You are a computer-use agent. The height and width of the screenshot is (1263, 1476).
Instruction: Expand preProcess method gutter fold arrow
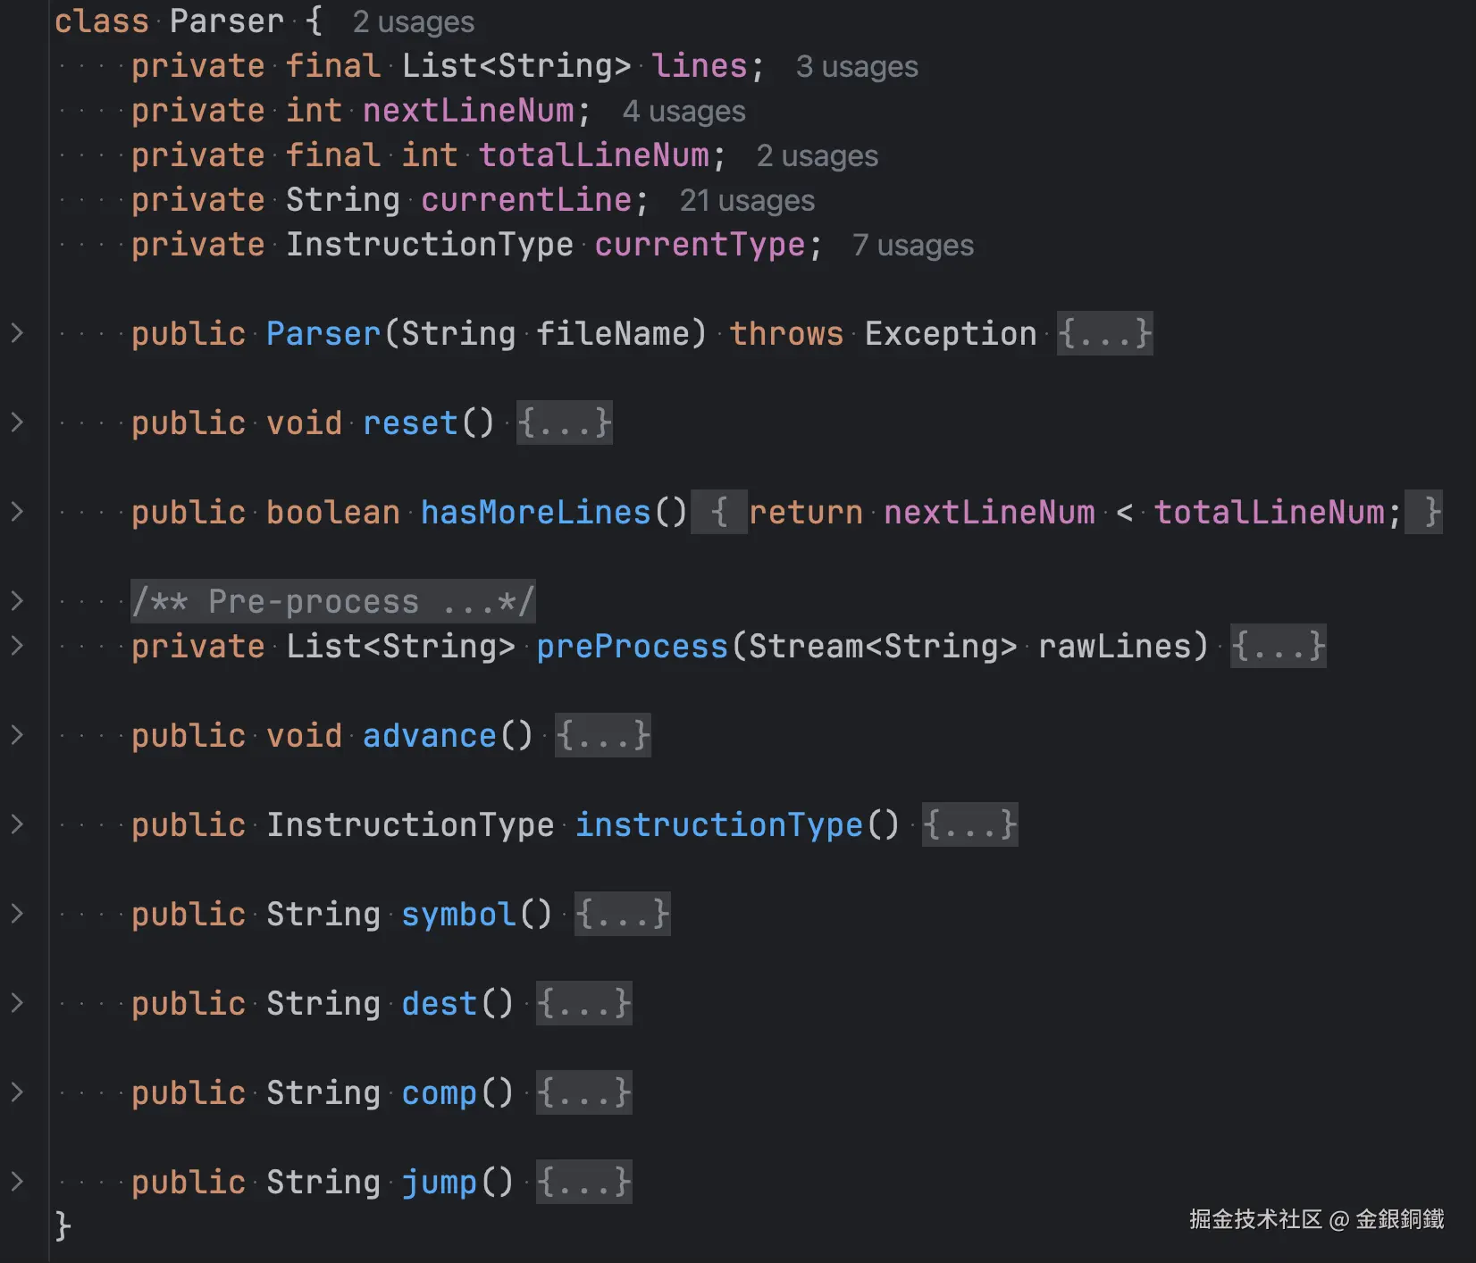coord(17,646)
